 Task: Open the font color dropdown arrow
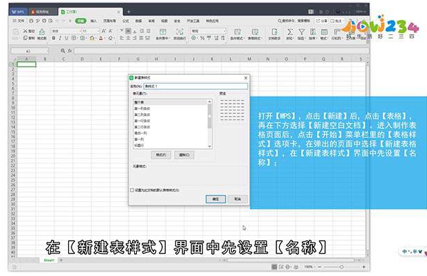click(x=105, y=38)
